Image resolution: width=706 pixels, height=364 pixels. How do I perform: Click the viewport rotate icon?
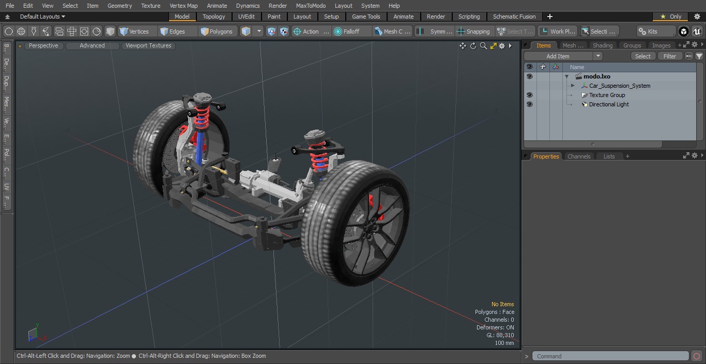pos(473,46)
